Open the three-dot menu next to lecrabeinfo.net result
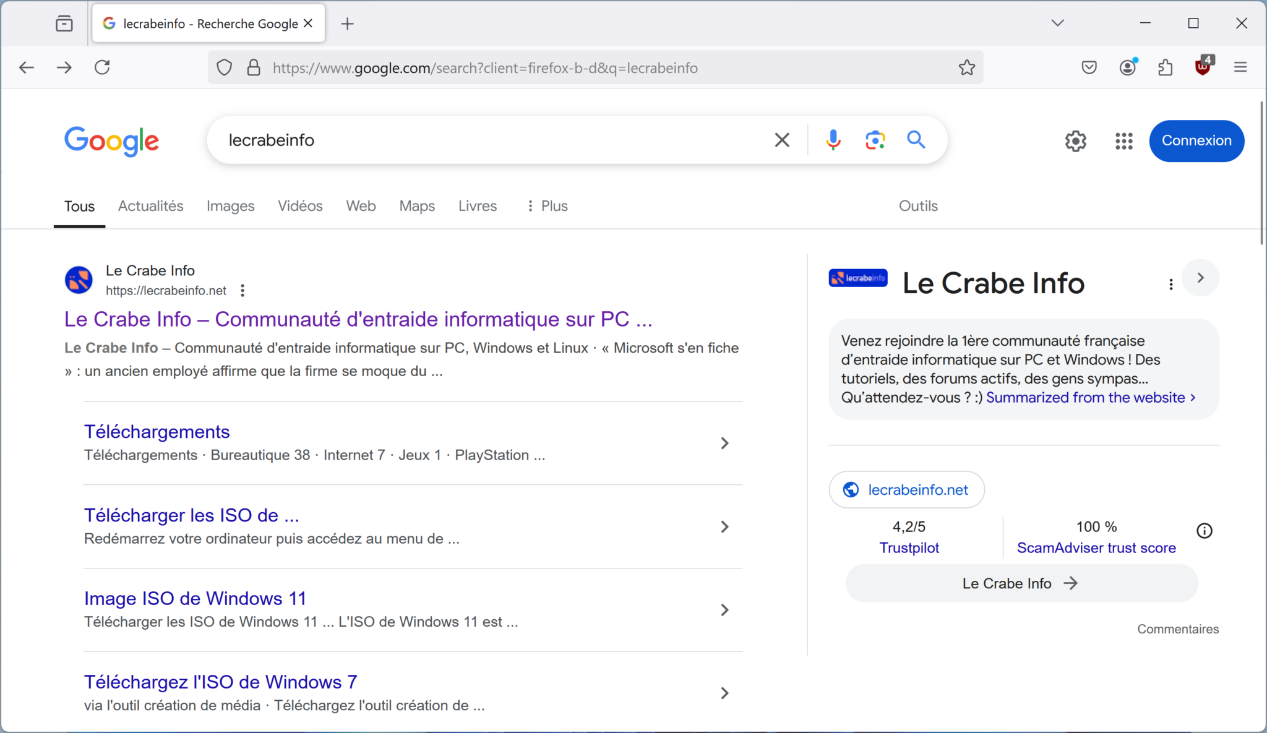 point(242,289)
